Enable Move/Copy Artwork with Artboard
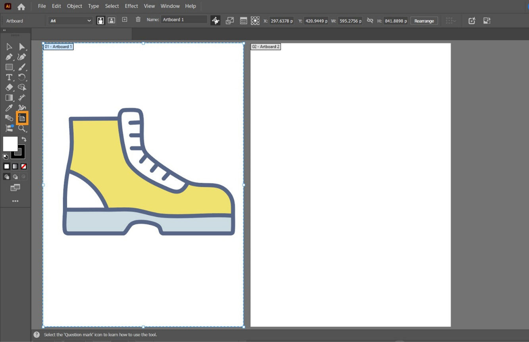The image size is (529, 342). coord(215,21)
